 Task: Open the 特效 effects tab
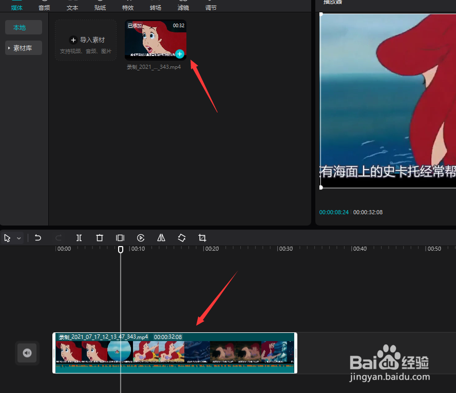(128, 7)
